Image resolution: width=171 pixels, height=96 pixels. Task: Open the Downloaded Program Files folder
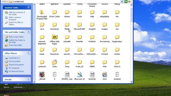(x=42, y=14)
